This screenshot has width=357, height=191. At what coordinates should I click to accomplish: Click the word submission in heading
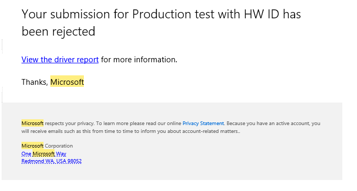click(x=79, y=14)
